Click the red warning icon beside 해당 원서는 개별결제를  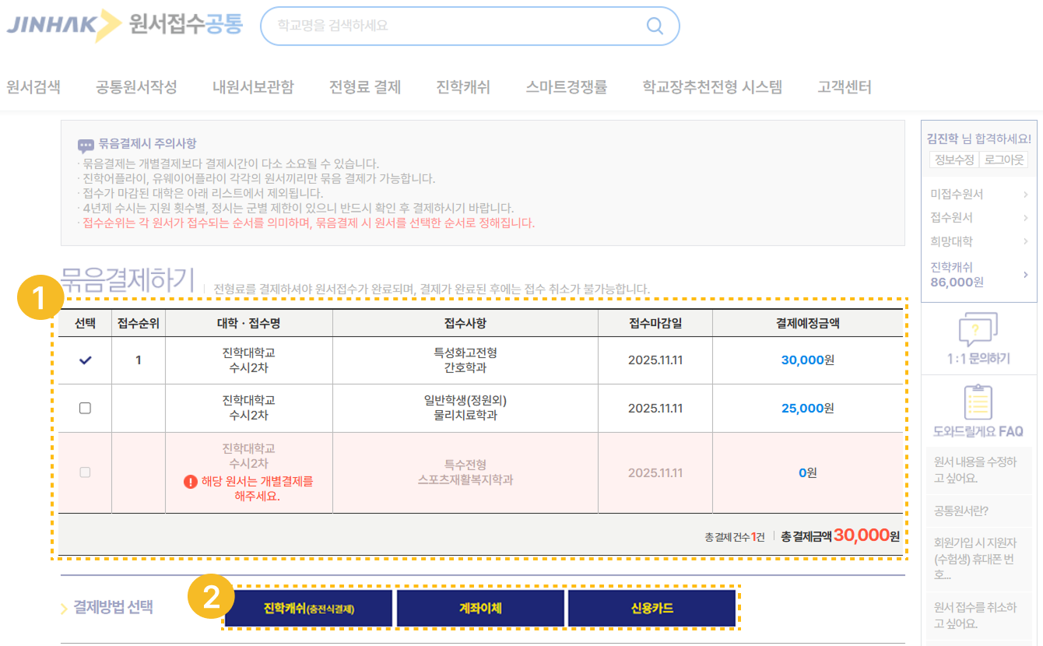pyautogui.click(x=191, y=482)
